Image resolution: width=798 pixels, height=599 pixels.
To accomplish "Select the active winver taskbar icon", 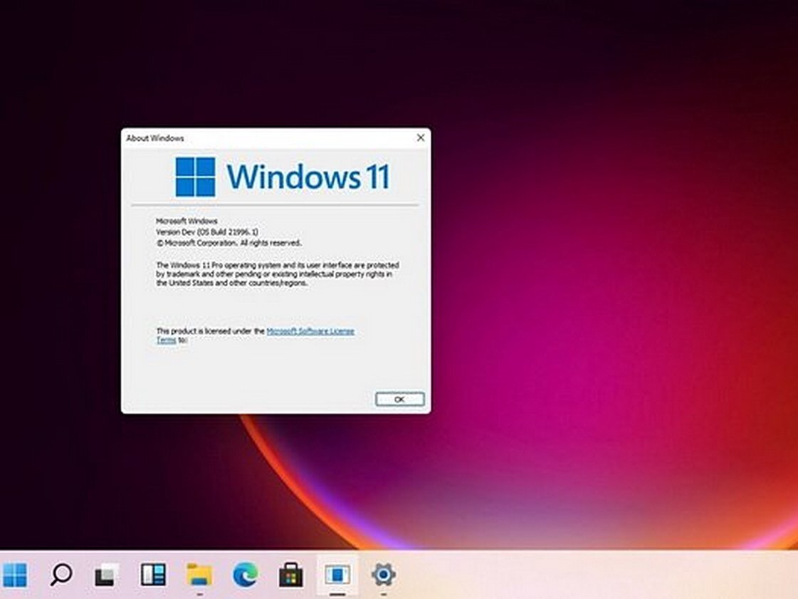I will click(337, 575).
